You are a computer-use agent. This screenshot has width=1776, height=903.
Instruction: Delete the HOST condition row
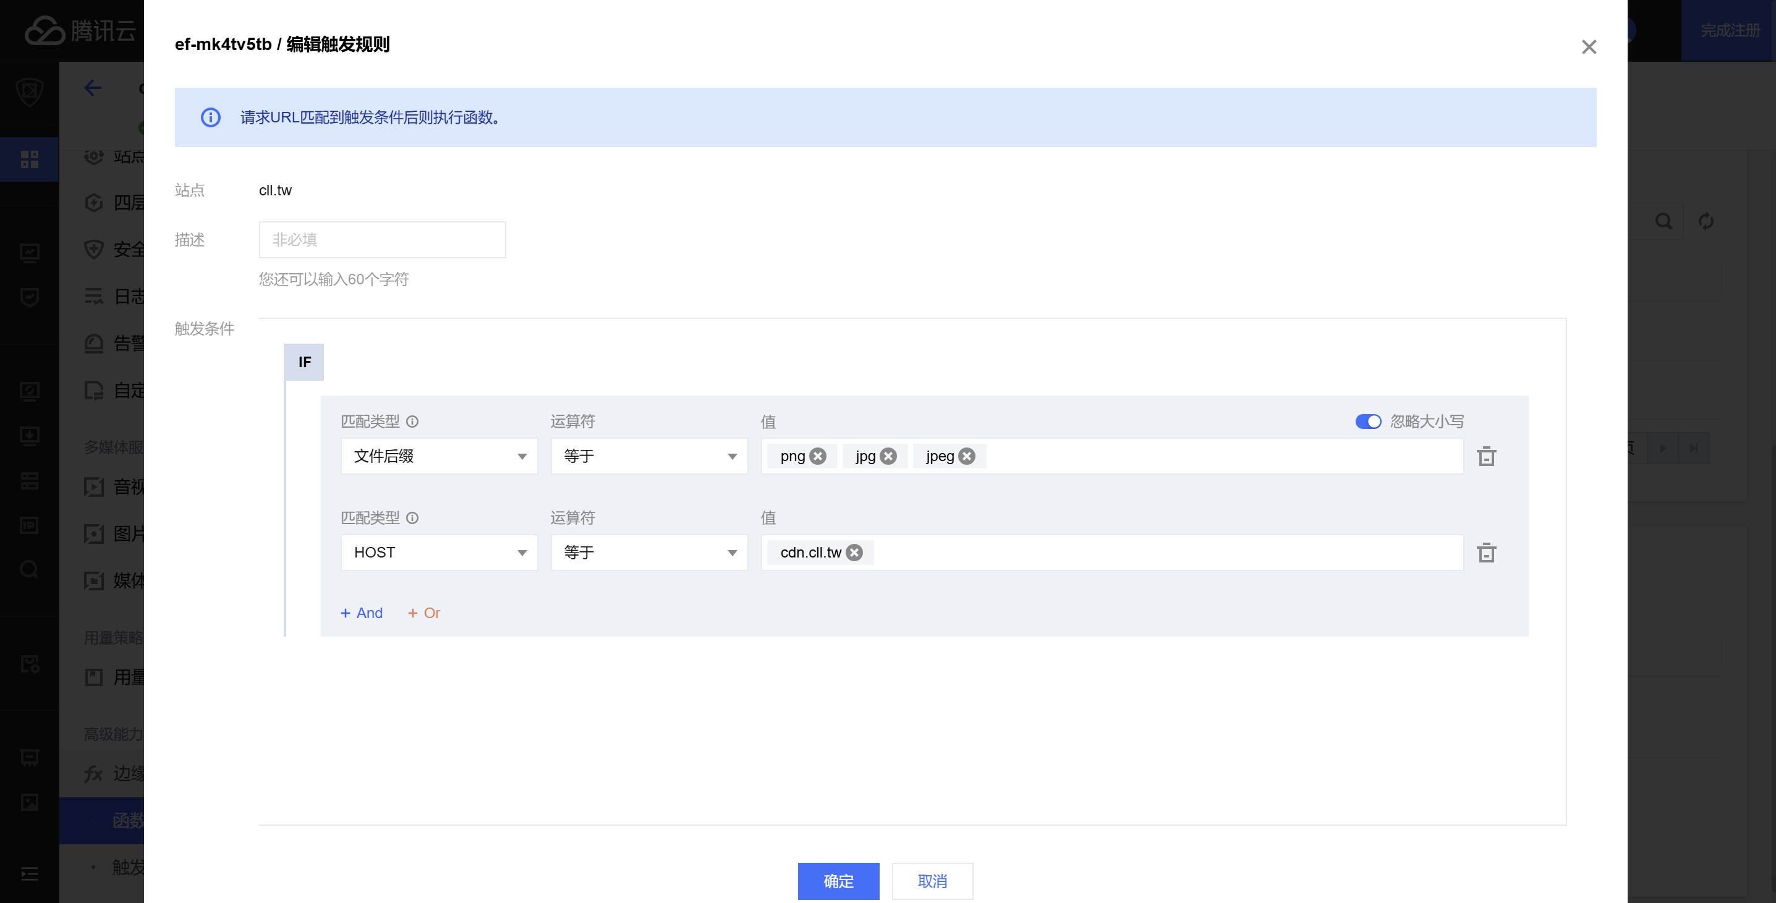pyautogui.click(x=1485, y=553)
